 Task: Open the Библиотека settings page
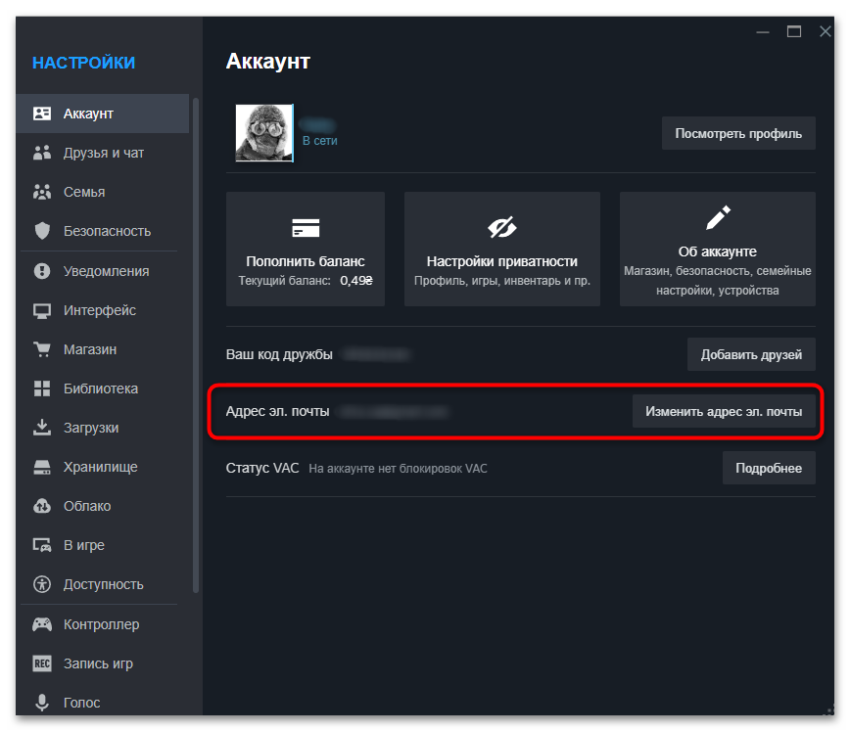[x=103, y=388]
